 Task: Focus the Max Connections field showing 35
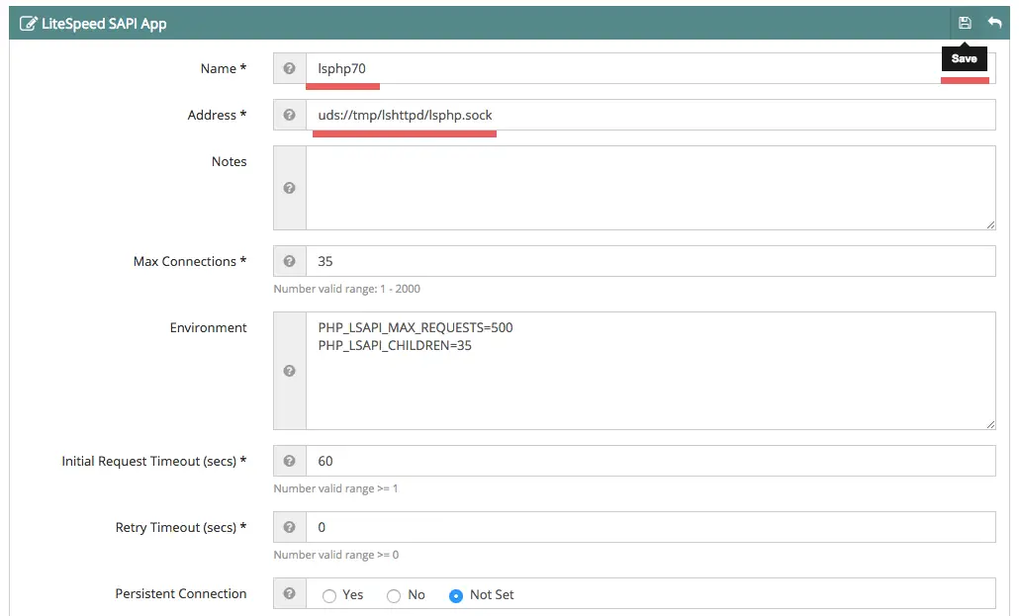pos(651,261)
